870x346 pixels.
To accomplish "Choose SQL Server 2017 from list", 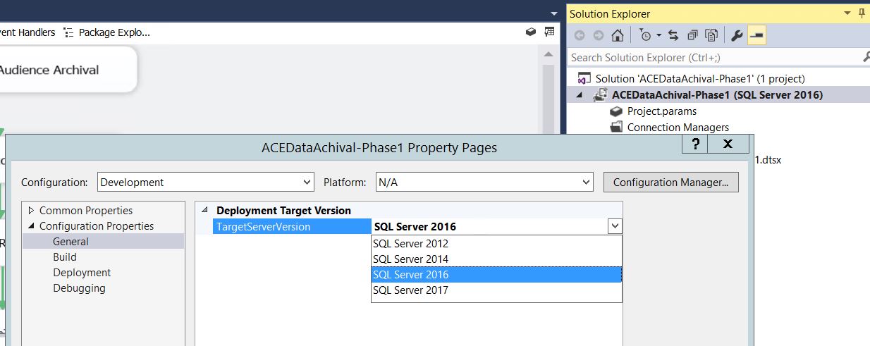I will point(496,290).
